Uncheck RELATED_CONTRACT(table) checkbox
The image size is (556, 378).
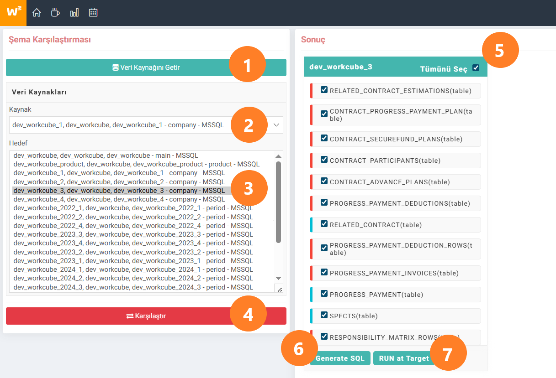point(324,224)
